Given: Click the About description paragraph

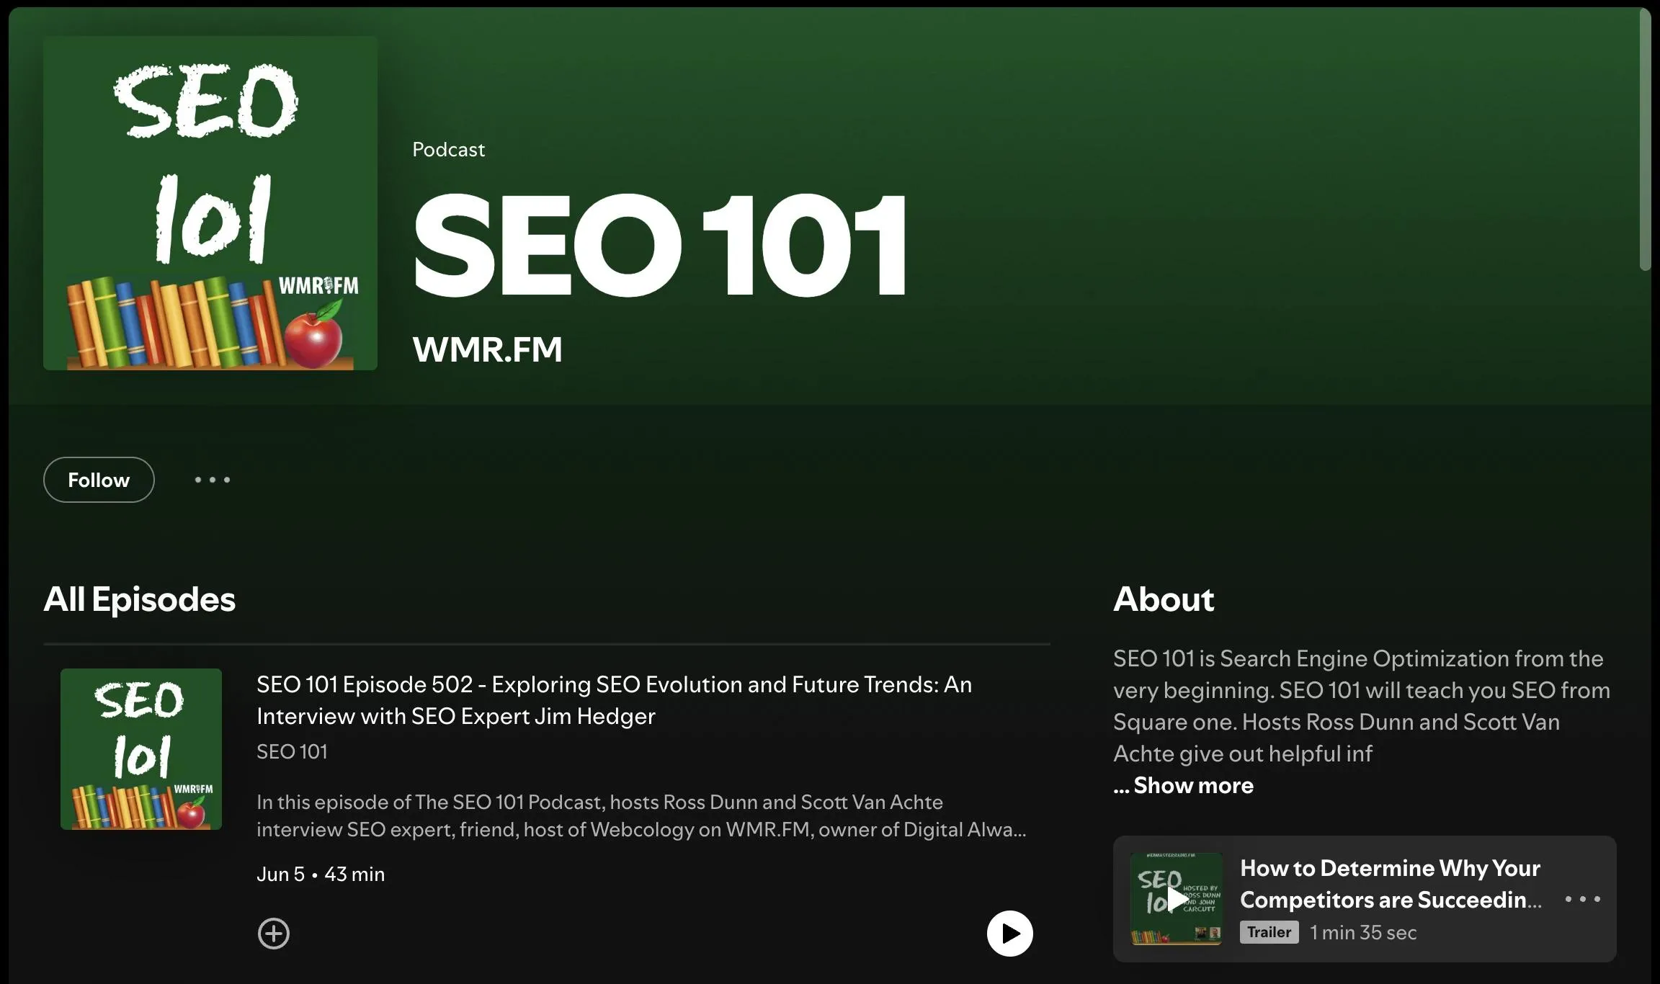Looking at the screenshot, I should pyautogui.click(x=1362, y=706).
